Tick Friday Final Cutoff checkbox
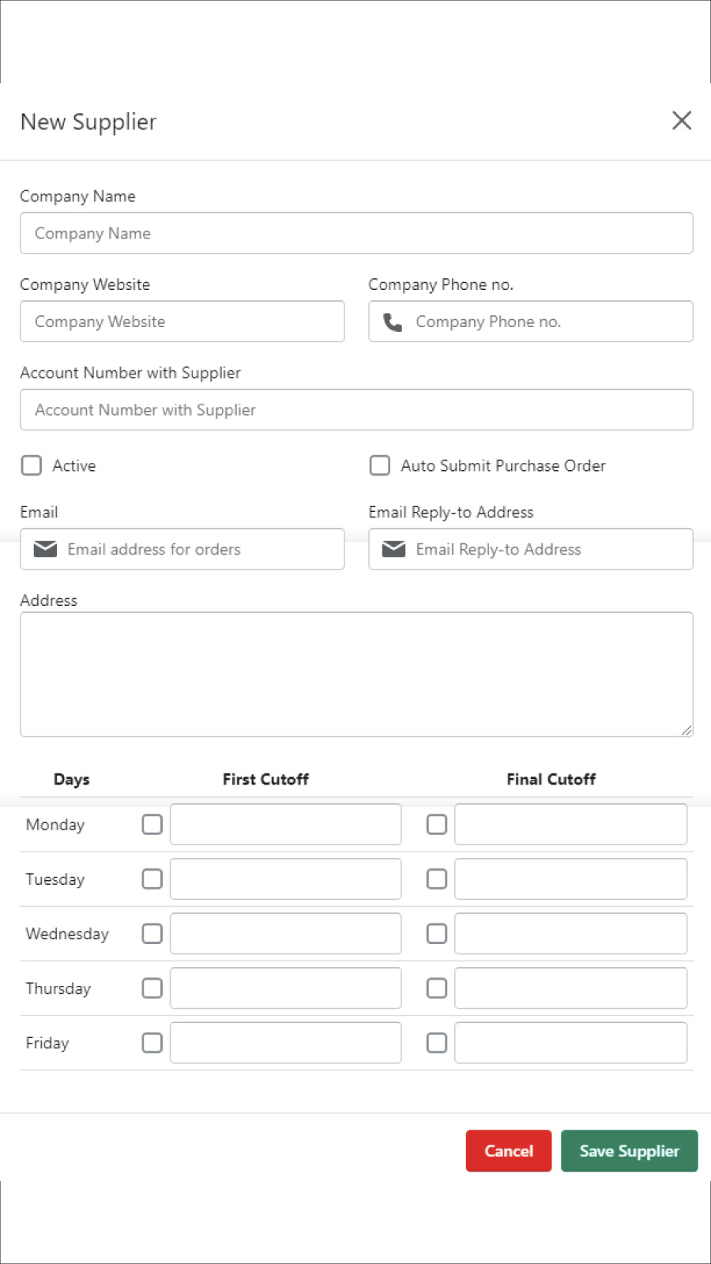This screenshot has height=1264, width=711. (437, 1043)
